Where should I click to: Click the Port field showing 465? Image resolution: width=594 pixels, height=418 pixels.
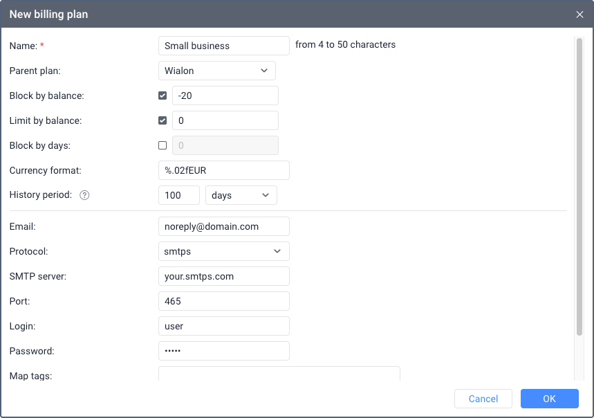pos(223,301)
